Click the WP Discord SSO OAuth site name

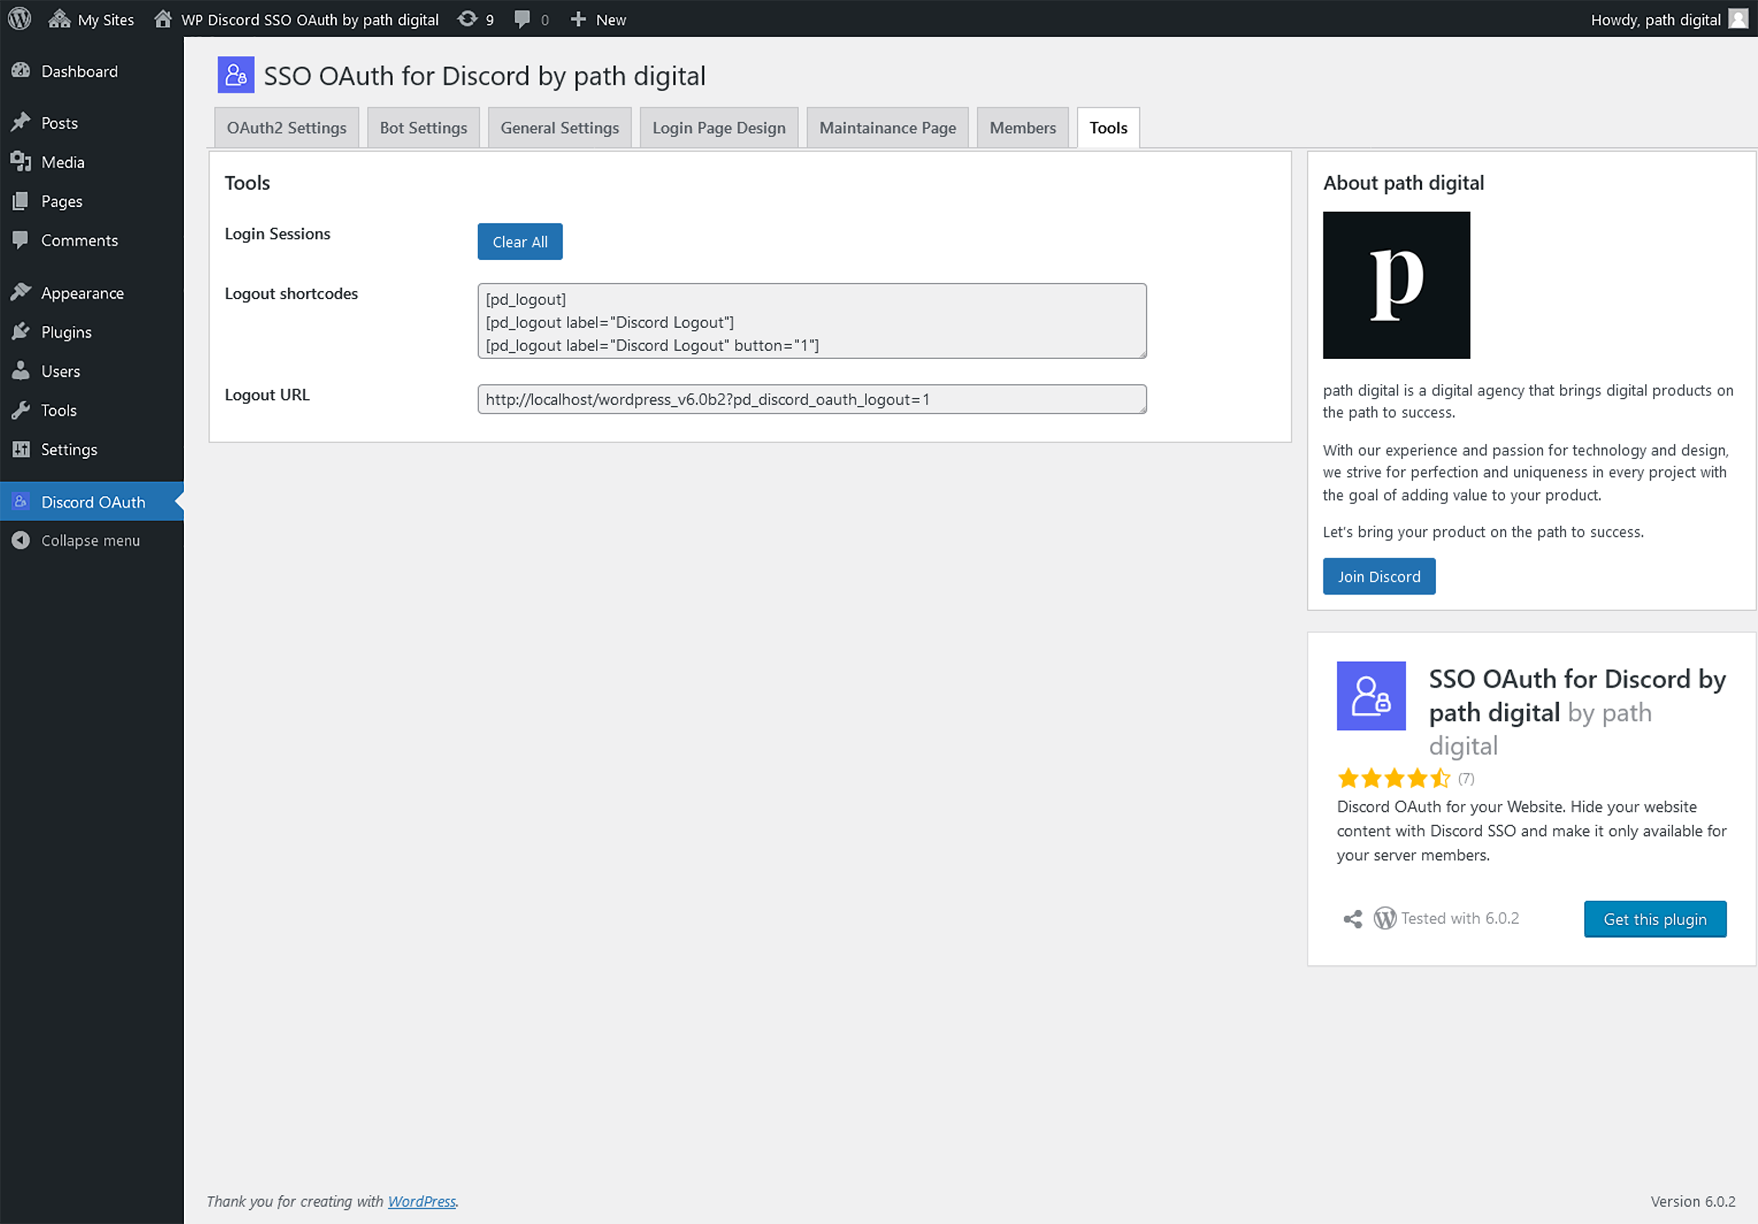click(x=309, y=19)
